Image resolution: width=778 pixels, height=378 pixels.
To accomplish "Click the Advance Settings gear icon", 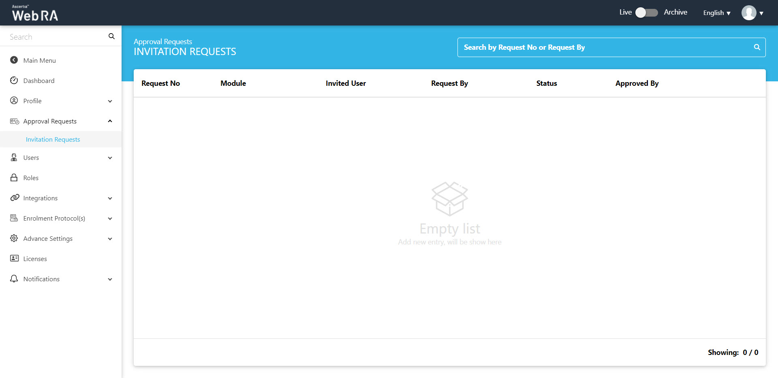I will tap(14, 238).
